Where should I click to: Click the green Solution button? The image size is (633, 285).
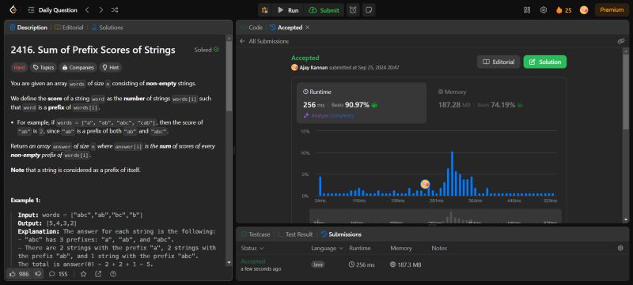545,62
